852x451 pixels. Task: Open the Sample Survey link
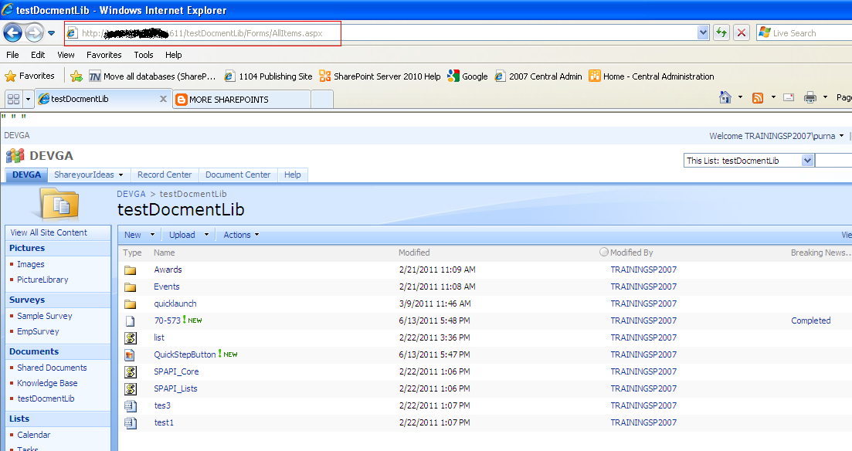[x=45, y=316]
